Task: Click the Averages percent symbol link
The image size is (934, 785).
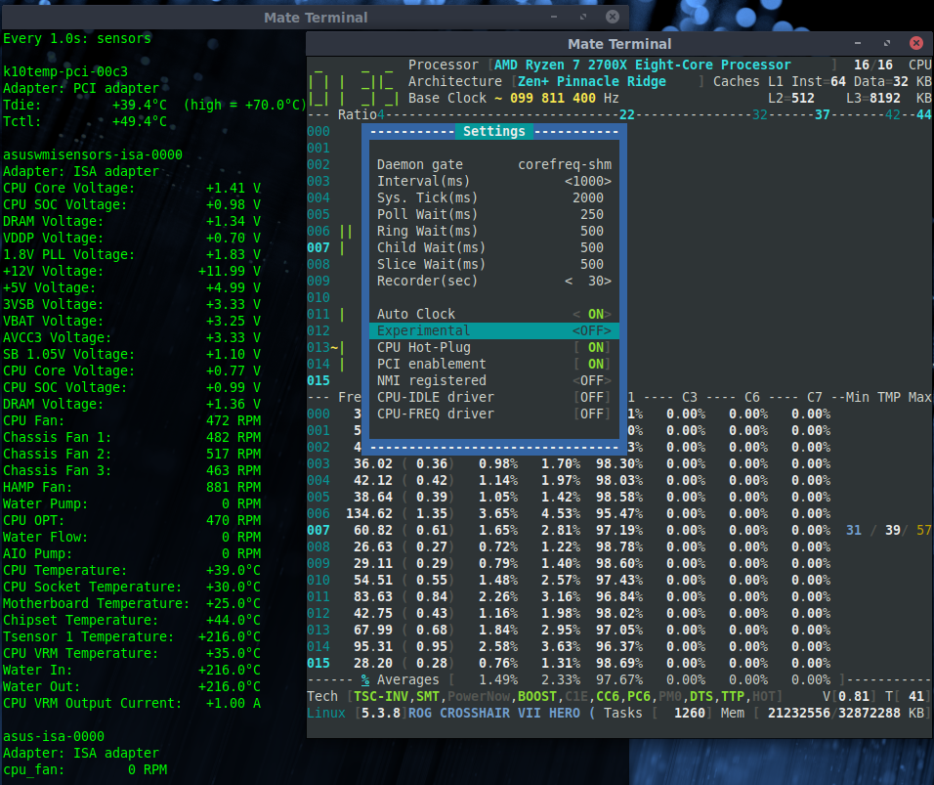Action: 365,679
